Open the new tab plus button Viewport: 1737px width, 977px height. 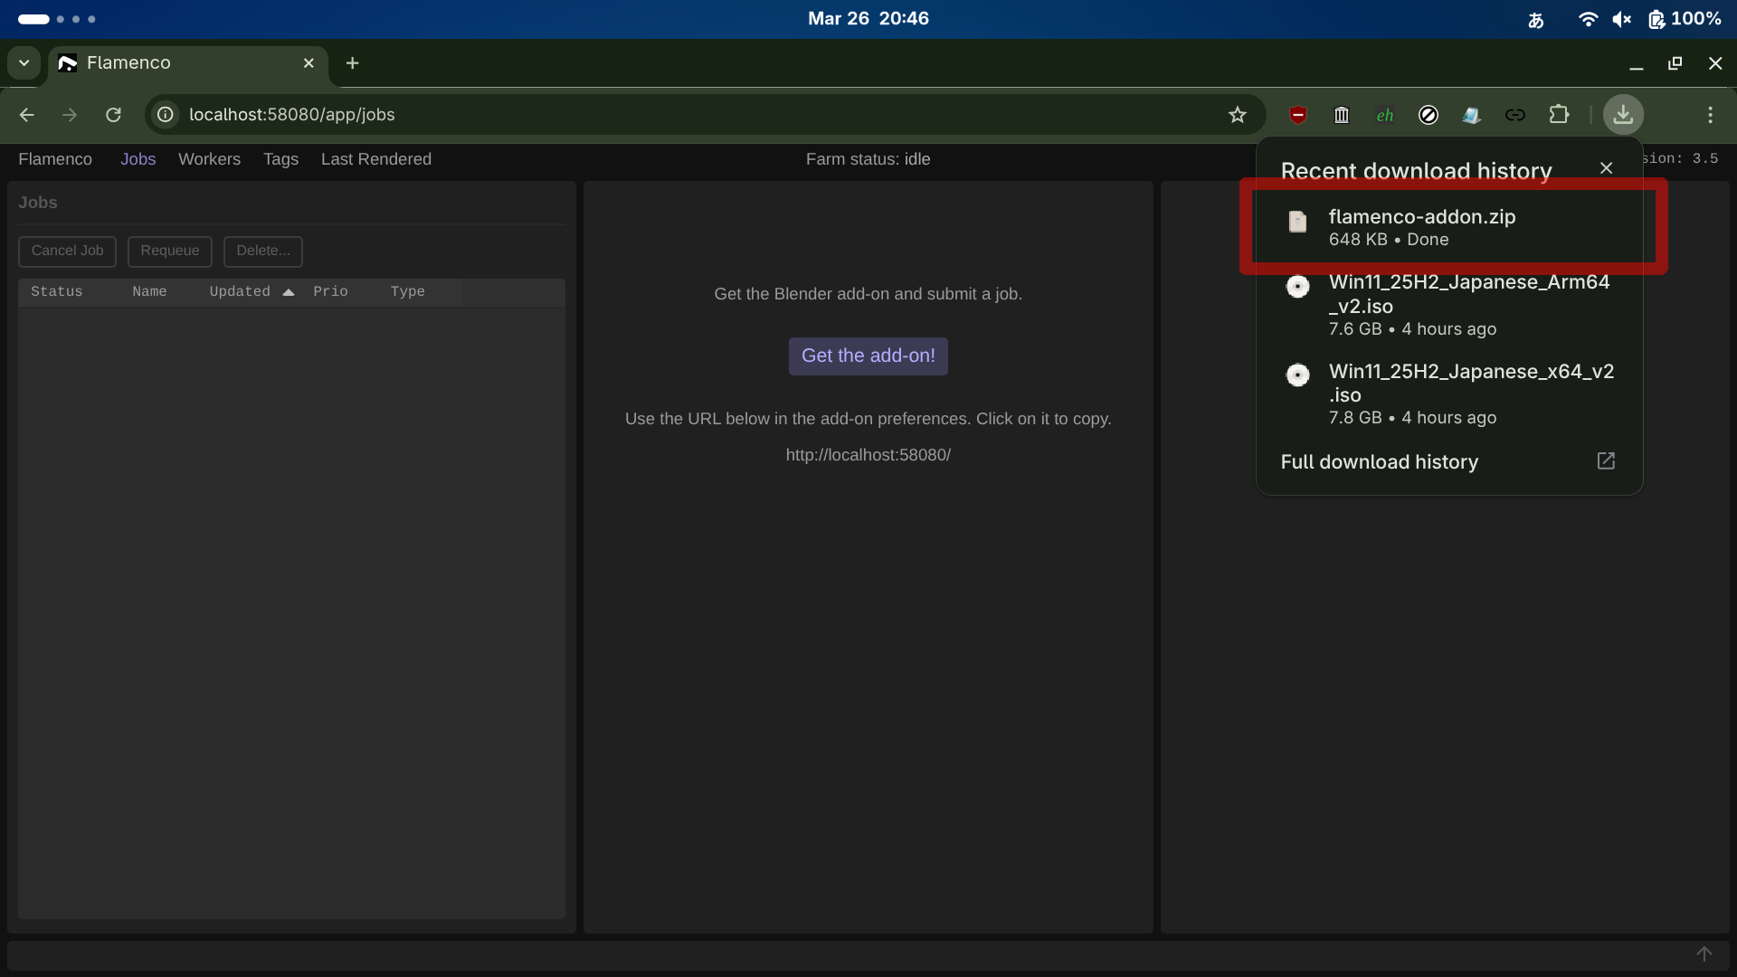point(353,63)
